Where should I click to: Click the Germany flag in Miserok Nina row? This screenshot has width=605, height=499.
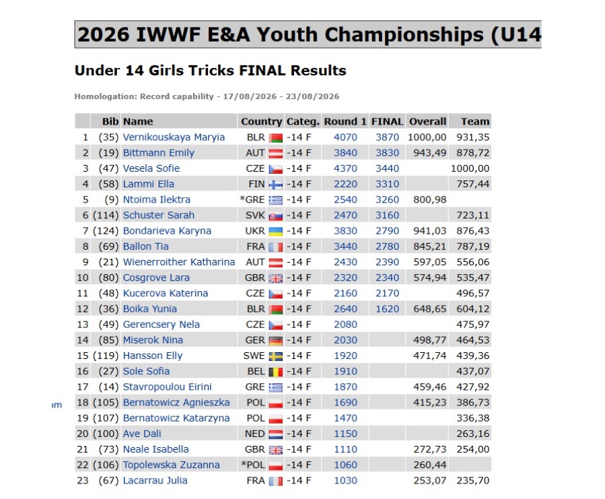click(275, 341)
